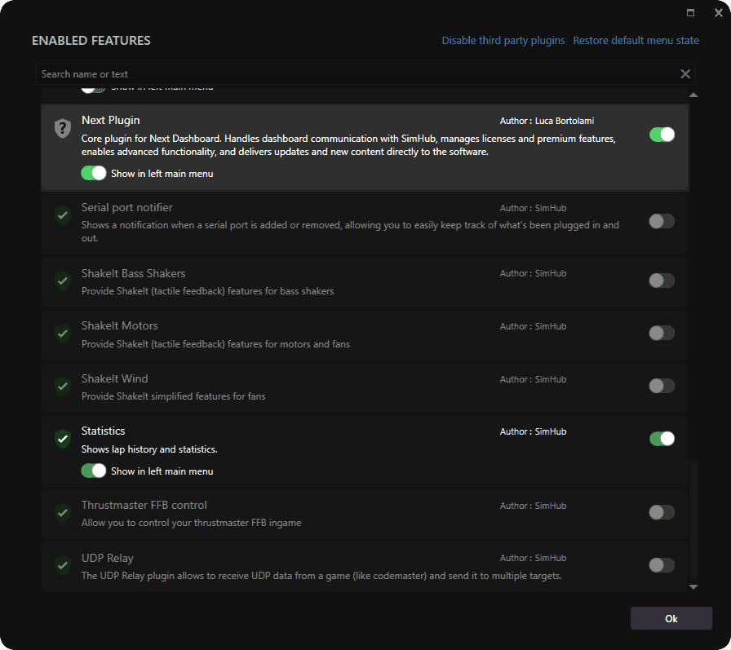The height and width of the screenshot is (650, 731).
Task: Click 'Provide ShakeIt simplified features for fans' text
Action: 174,396
